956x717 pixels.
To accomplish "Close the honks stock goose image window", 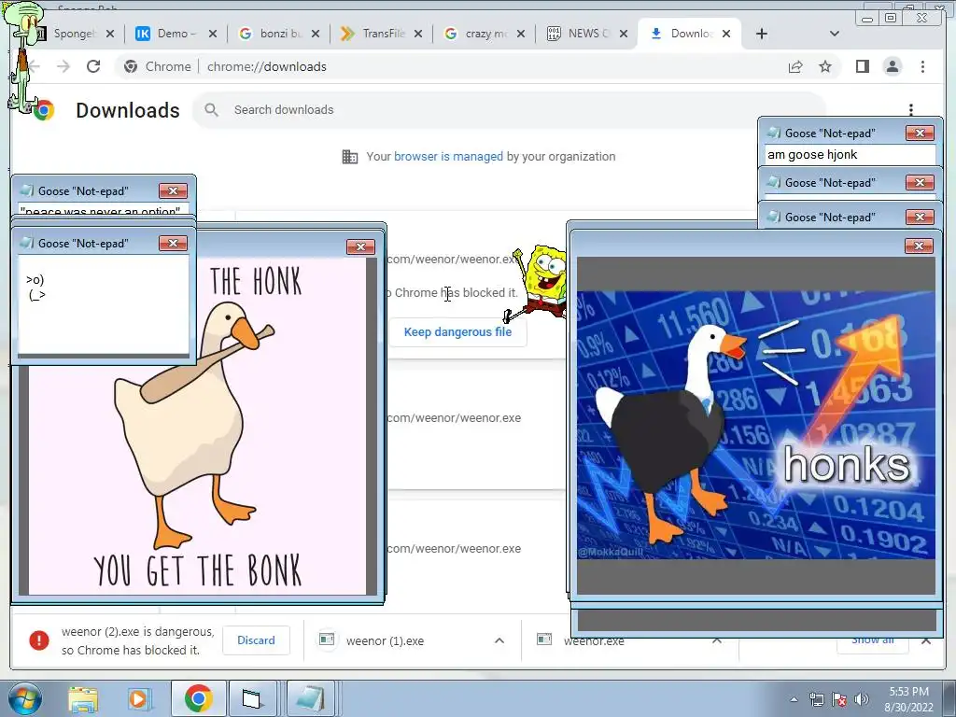I will click(x=919, y=246).
